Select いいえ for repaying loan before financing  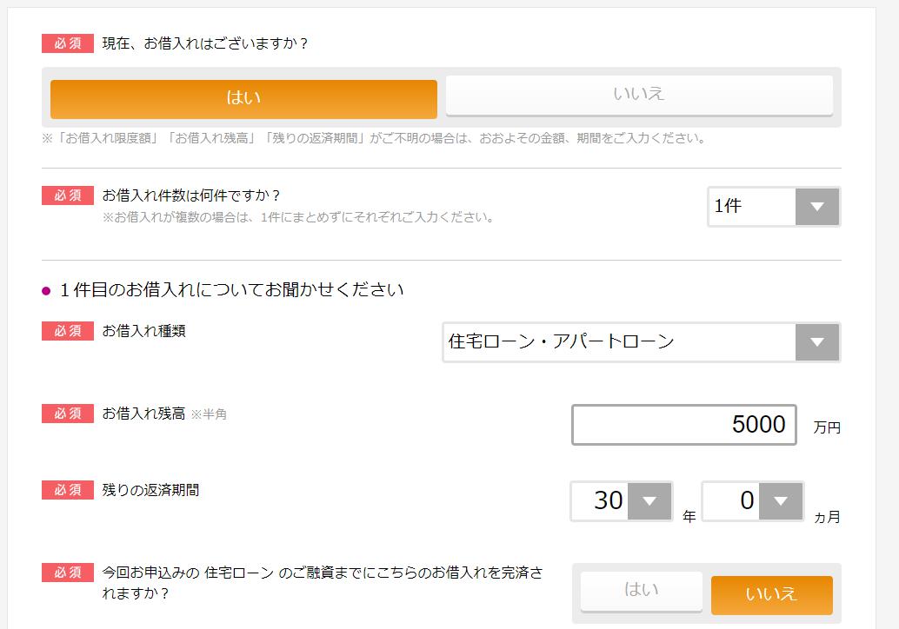click(x=771, y=595)
